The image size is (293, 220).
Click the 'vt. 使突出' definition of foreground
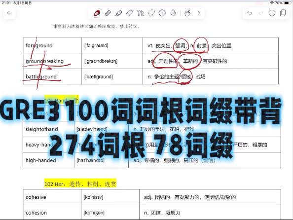click(x=211, y=45)
